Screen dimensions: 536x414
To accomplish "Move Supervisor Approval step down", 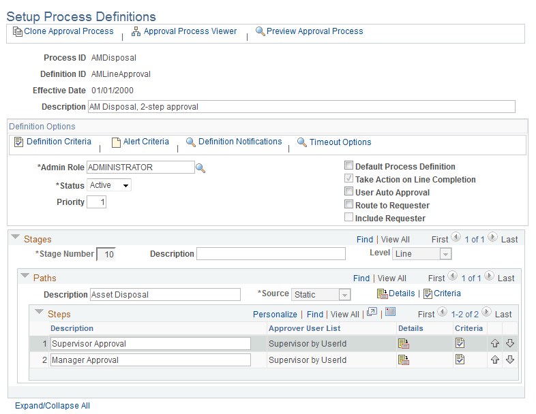I will (510, 343).
